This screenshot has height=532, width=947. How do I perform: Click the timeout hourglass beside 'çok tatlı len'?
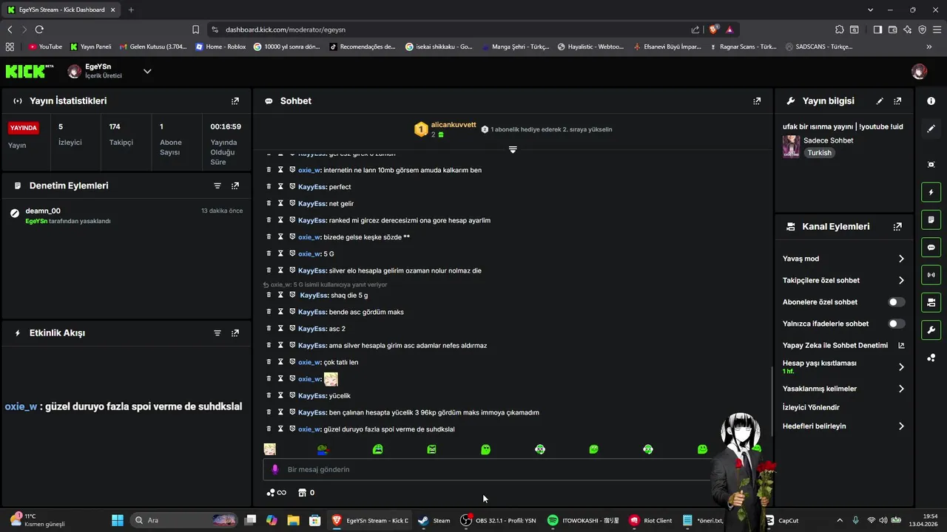(280, 362)
